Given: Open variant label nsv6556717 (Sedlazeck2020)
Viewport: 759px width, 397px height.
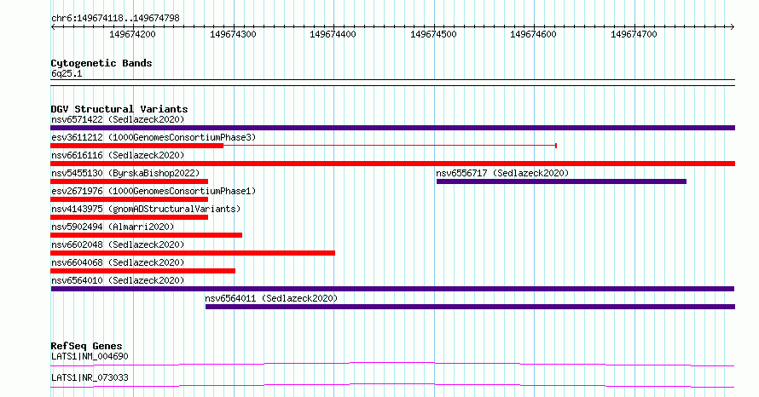Looking at the screenshot, I should [502, 173].
